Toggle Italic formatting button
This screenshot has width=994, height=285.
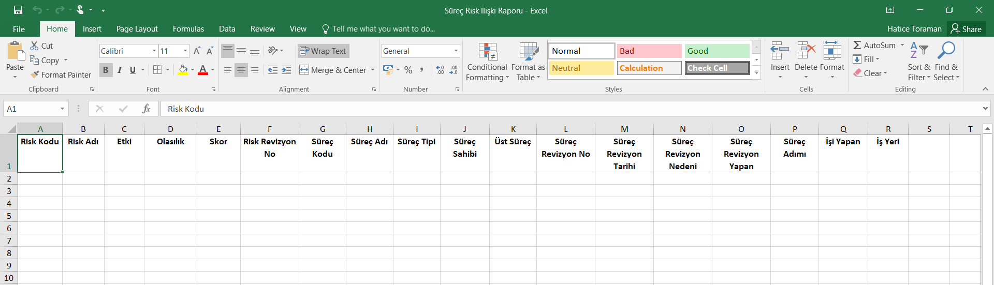pos(120,70)
